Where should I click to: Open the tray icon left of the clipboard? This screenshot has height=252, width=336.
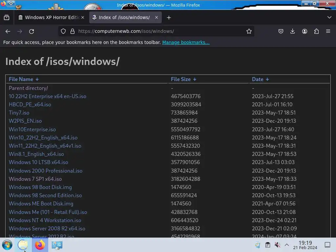[258, 245]
